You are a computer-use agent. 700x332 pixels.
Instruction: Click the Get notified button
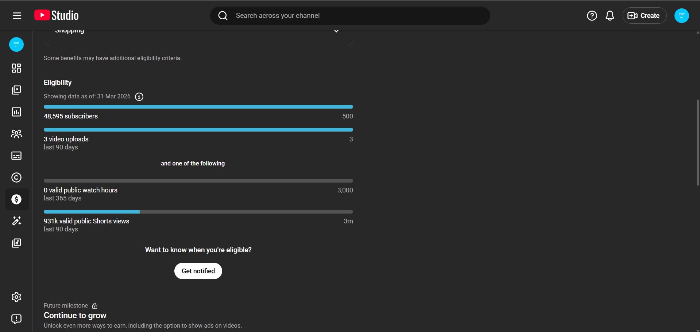(x=198, y=271)
